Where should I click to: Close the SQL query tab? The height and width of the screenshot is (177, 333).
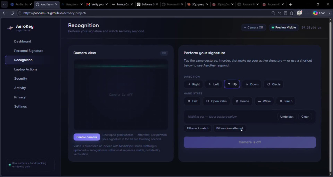pos(207,4)
